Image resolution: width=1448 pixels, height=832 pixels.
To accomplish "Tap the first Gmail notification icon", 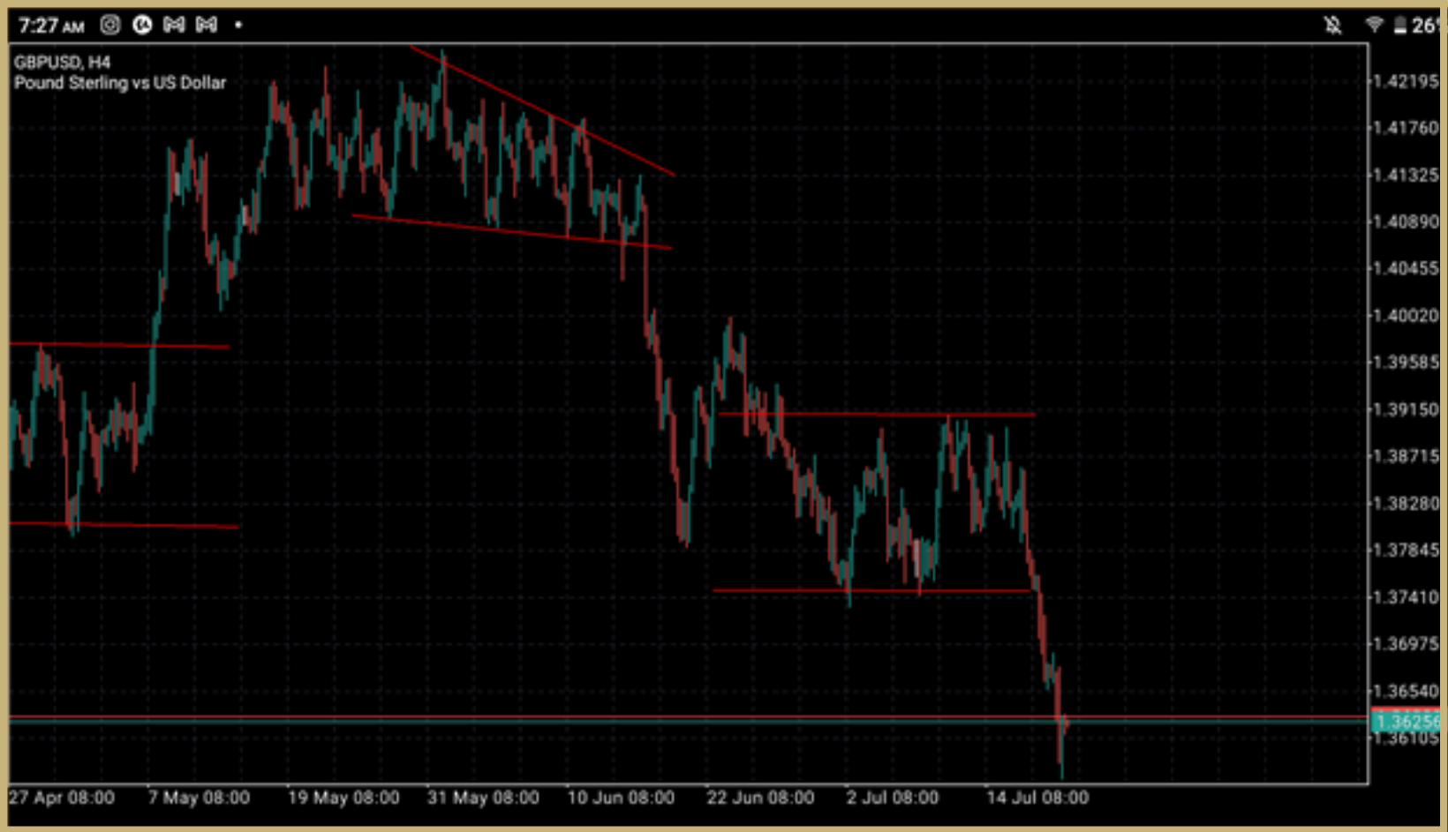I will 173,25.
